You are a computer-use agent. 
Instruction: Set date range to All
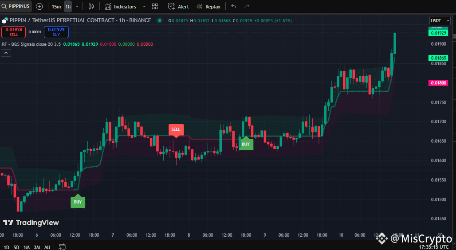tap(47, 247)
